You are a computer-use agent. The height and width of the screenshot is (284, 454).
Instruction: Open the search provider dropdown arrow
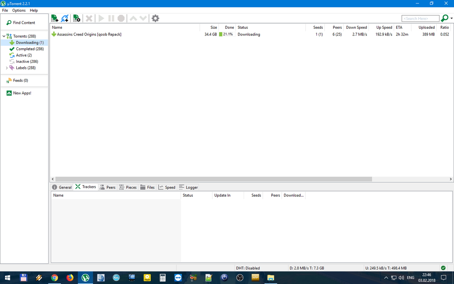[x=451, y=18]
